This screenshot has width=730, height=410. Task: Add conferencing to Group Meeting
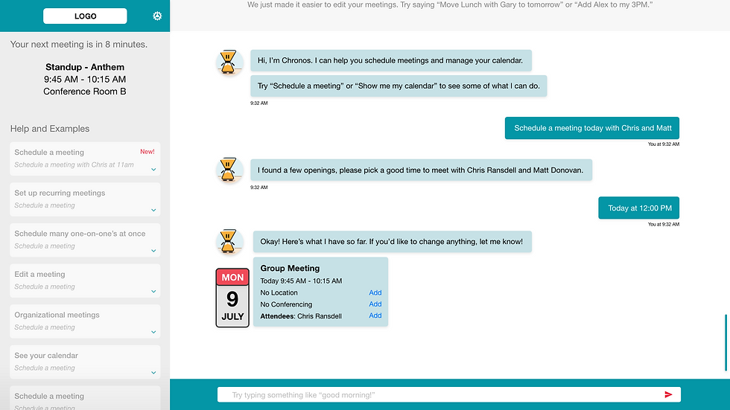pos(375,304)
